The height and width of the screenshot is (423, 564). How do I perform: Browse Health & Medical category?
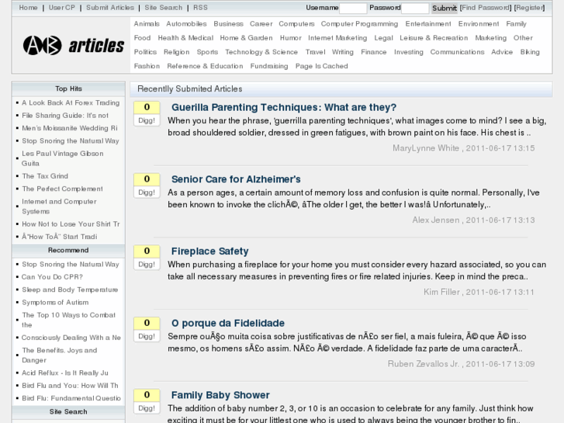[185, 38]
